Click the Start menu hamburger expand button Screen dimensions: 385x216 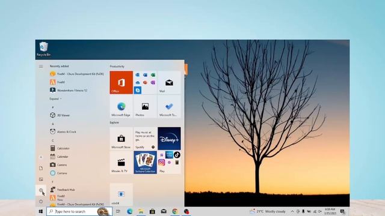tap(41, 67)
